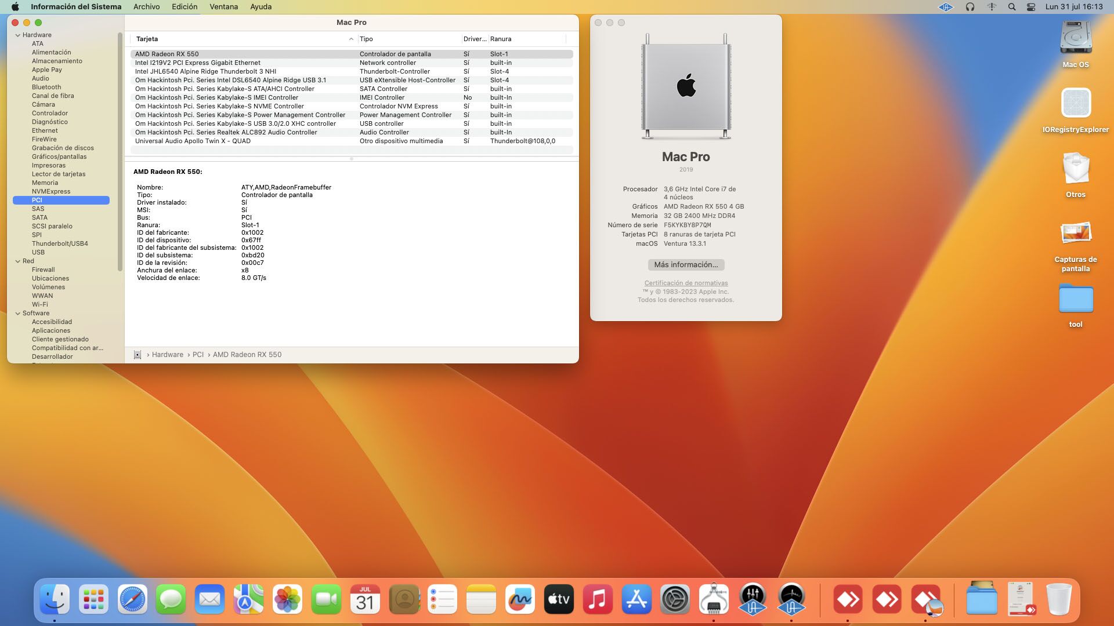Collapse the Hardware sidebar section
This screenshot has height=626, width=1114.
click(17, 35)
